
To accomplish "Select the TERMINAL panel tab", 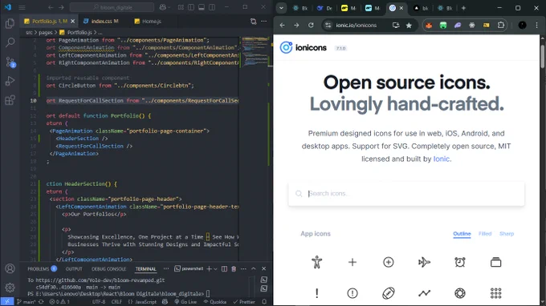I will (145, 269).
